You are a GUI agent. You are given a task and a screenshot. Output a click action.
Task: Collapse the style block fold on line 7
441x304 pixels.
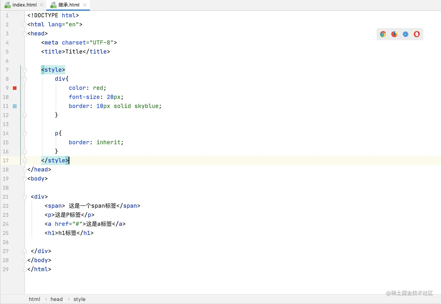click(24, 70)
